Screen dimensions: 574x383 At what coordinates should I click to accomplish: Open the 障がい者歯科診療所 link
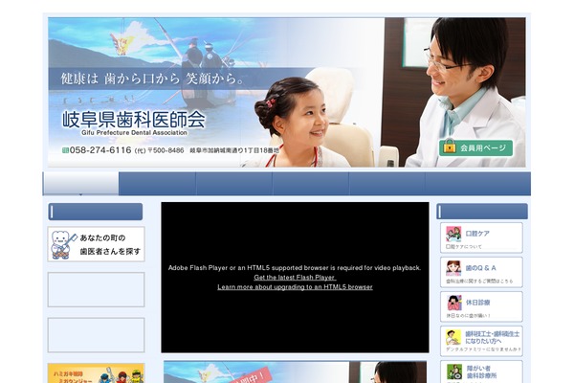481,372
